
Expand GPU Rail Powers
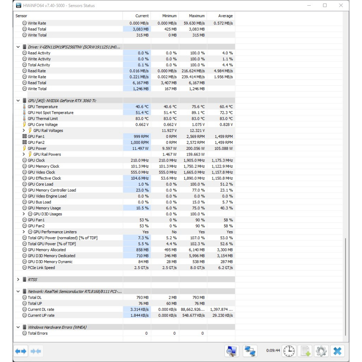[x=24, y=154]
